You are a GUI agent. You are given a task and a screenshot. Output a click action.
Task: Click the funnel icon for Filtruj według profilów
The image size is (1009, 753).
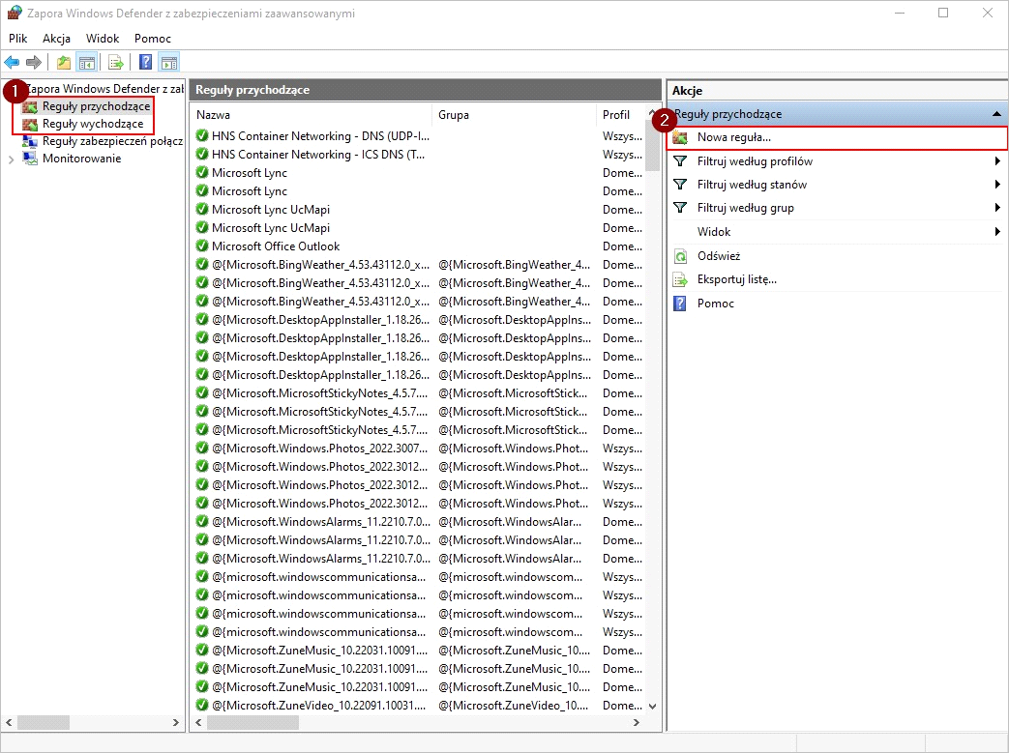pyautogui.click(x=680, y=160)
